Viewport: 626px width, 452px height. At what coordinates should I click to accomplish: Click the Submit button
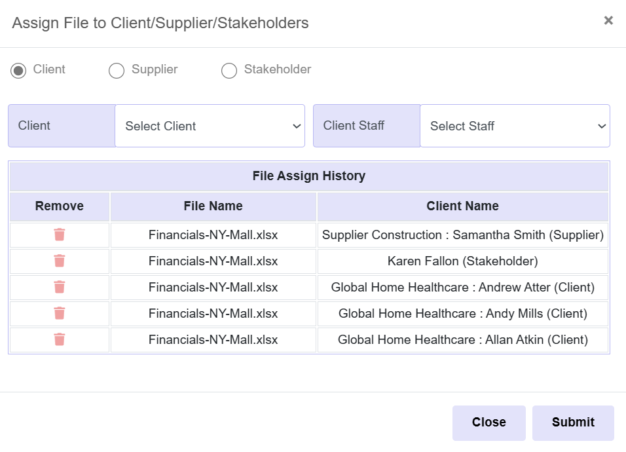[x=573, y=423]
